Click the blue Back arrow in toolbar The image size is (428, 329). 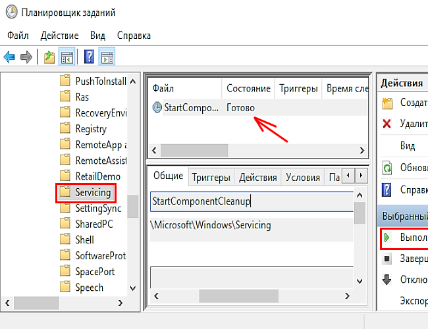coord(10,57)
